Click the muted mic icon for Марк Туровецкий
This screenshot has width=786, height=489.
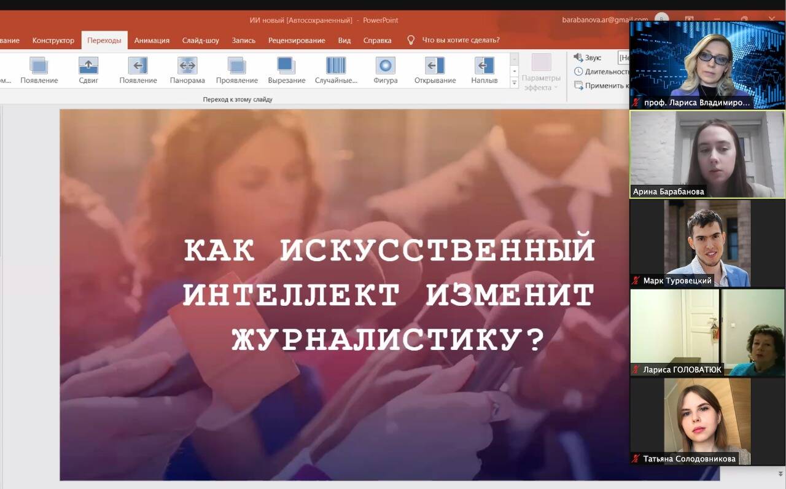point(636,281)
